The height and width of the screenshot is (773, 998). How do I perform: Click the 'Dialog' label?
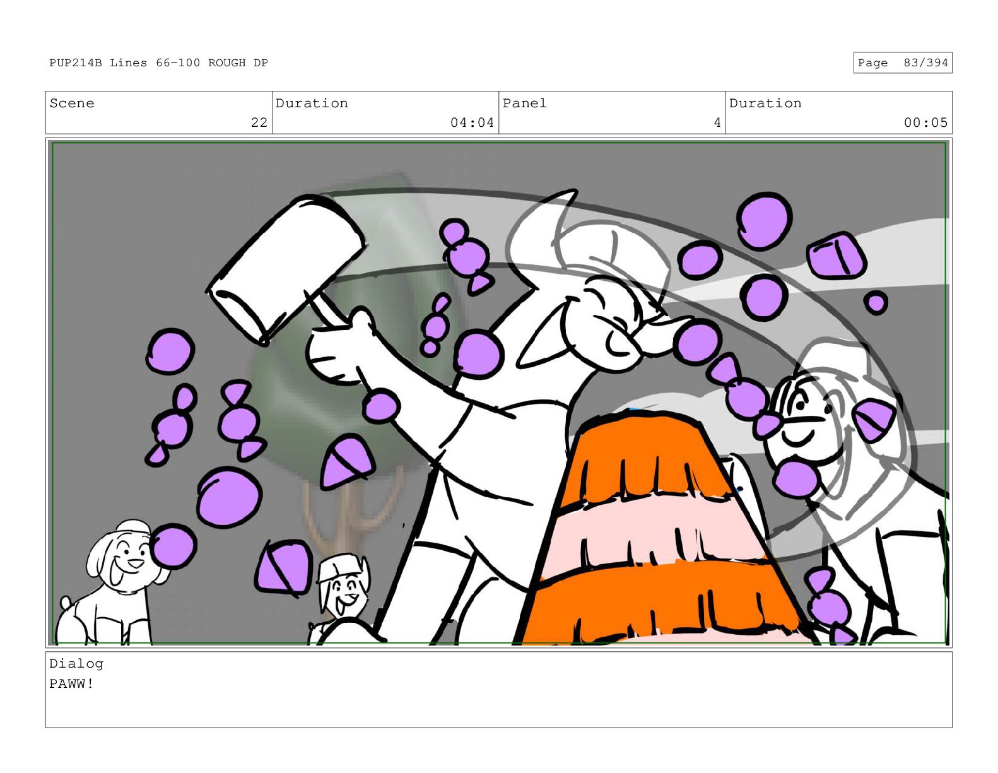pyautogui.click(x=76, y=664)
